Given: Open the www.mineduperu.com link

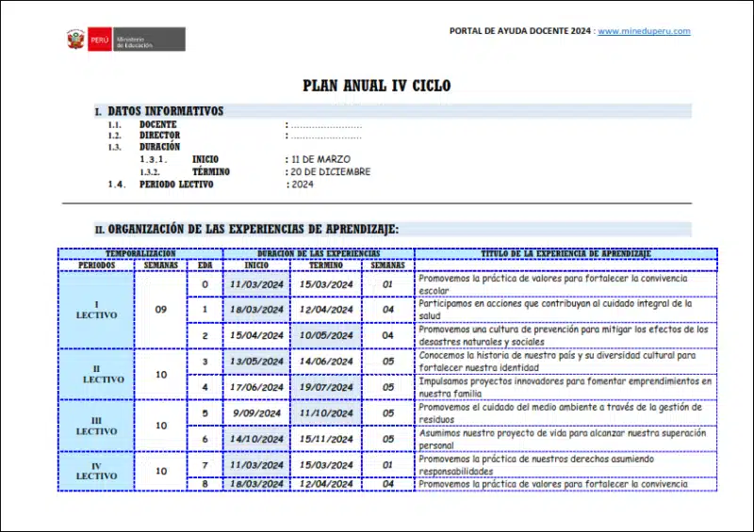Looking at the screenshot, I should [x=644, y=31].
